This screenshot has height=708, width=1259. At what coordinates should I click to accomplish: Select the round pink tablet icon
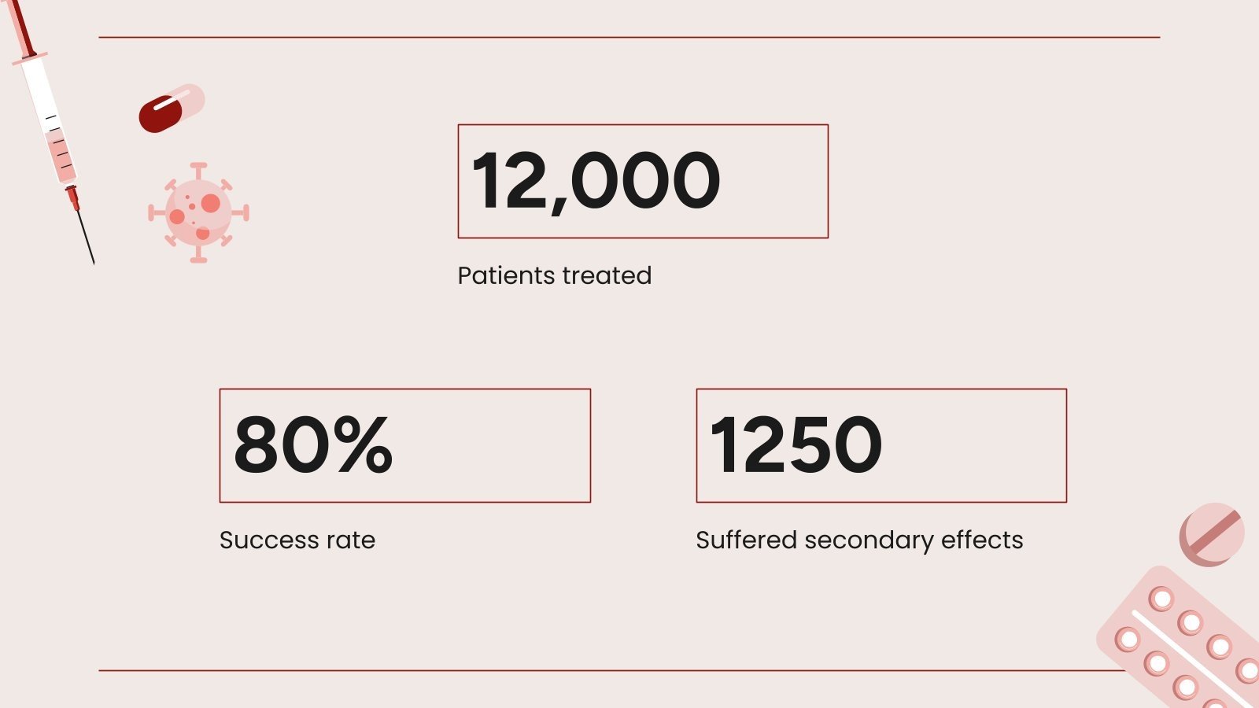pyautogui.click(x=1211, y=535)
